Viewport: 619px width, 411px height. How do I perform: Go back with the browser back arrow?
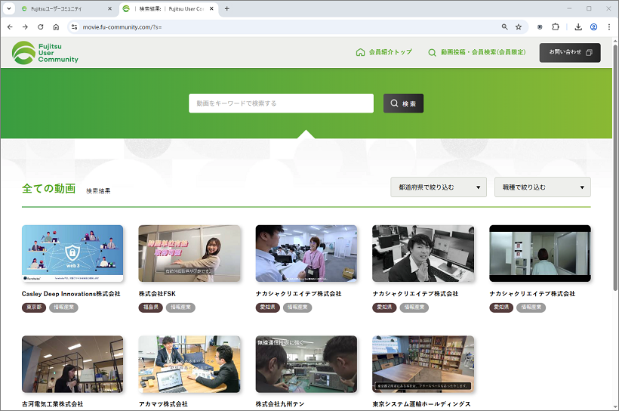(10, 27)
